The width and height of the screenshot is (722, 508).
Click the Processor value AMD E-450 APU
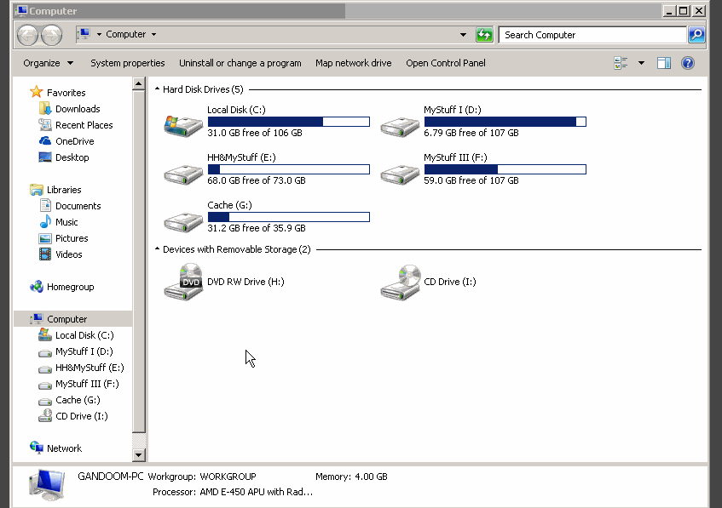coord(256,492)
